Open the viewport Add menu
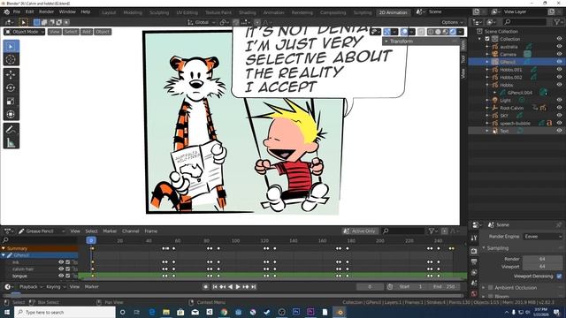566x318 pixels. tap(87, 32)
